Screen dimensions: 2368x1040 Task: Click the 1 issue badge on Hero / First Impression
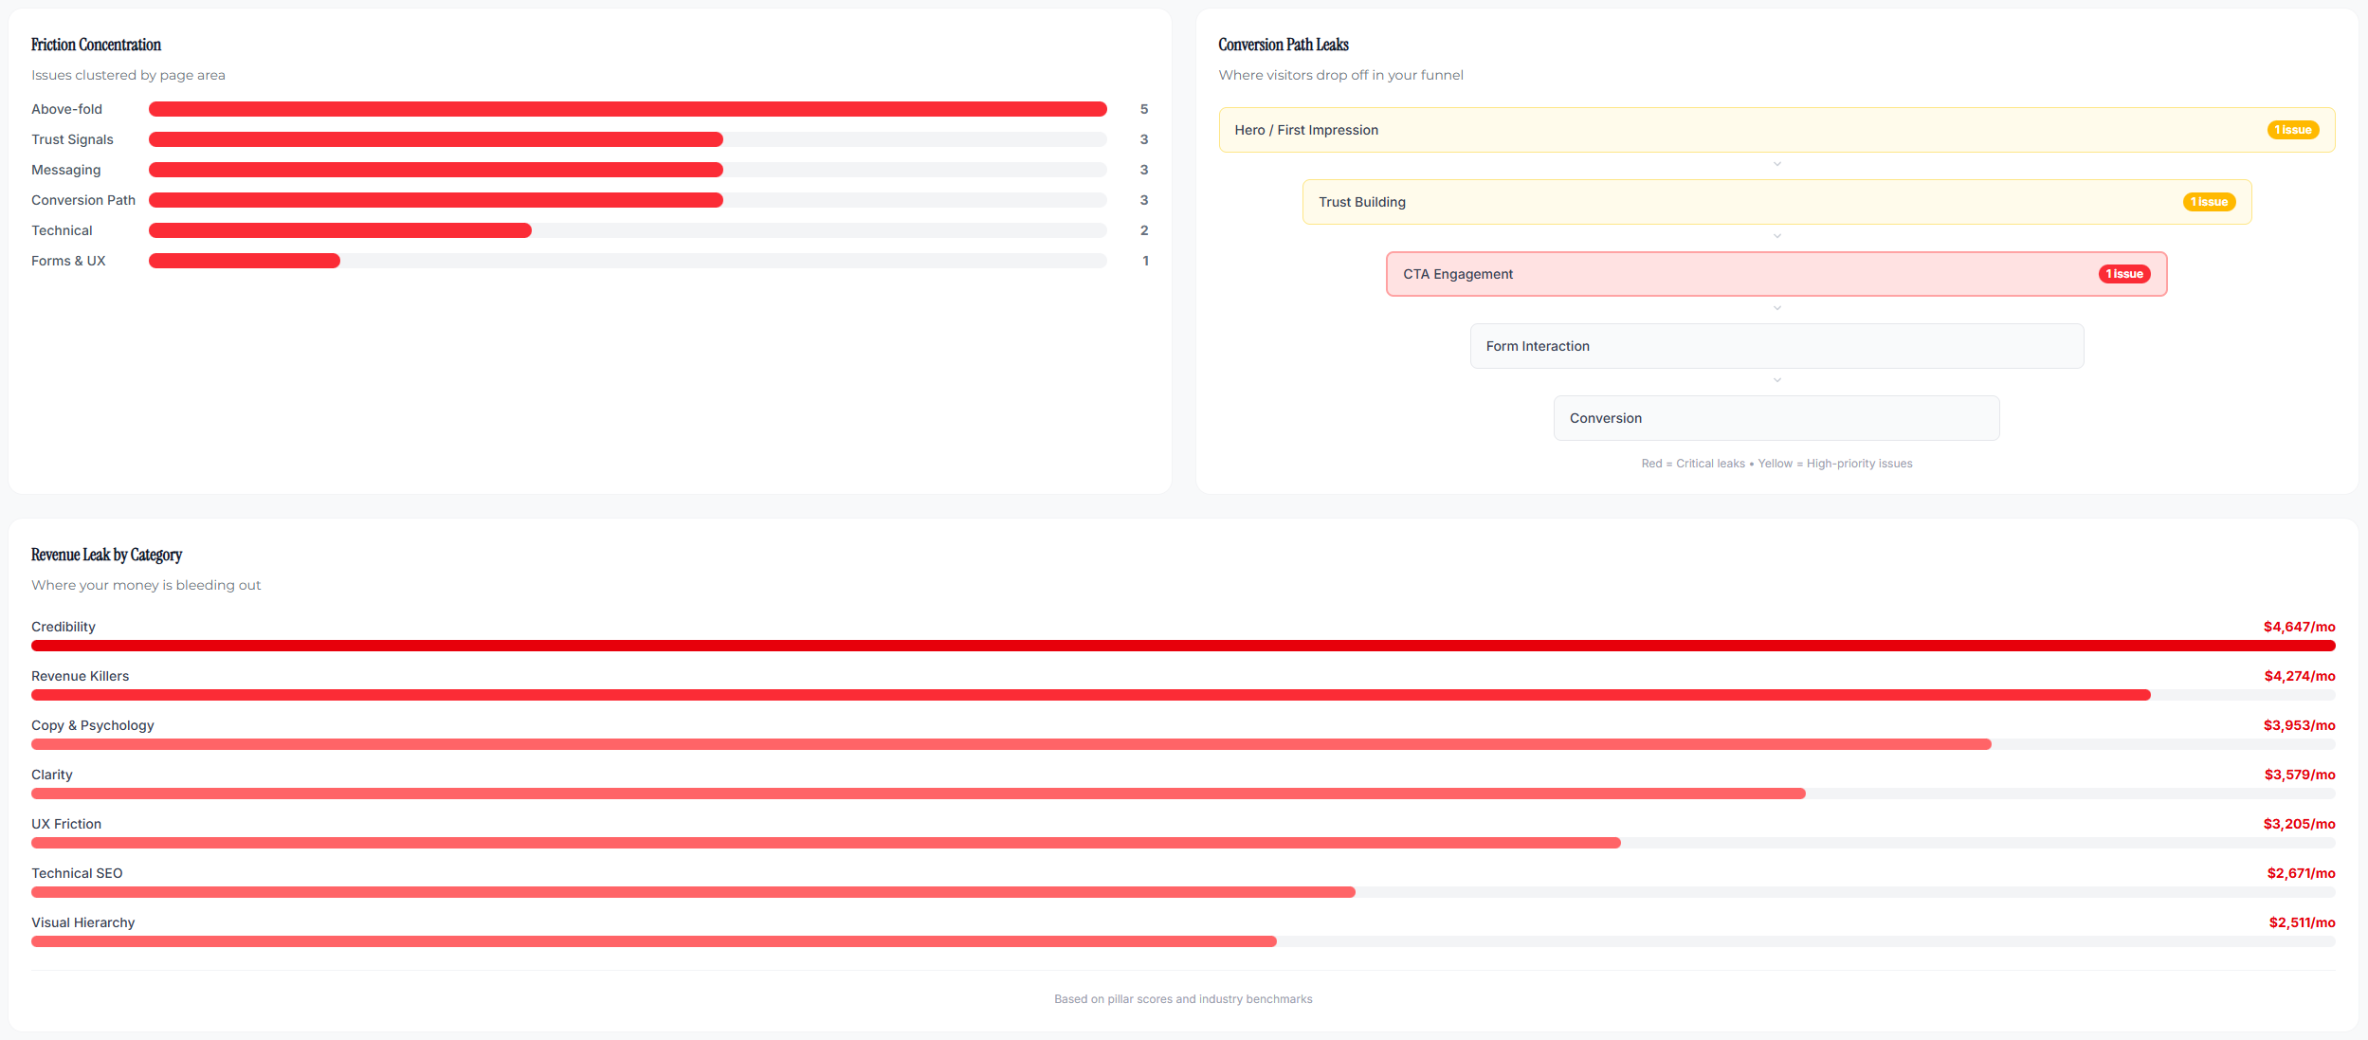(2292, 130)
